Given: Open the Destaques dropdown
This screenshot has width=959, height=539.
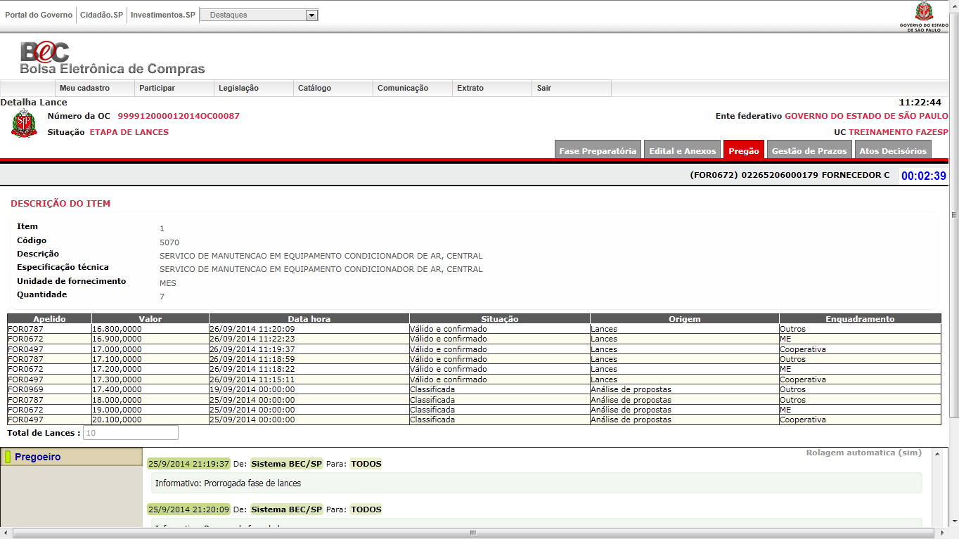Looking at the screenshot, I should [259, 15].
